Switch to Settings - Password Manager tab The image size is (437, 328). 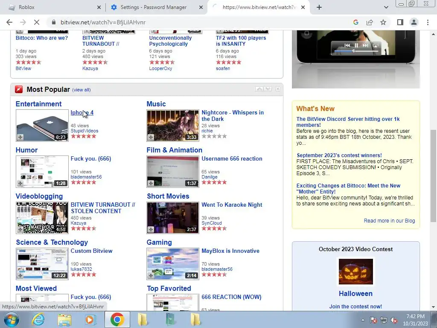point(156,7)
